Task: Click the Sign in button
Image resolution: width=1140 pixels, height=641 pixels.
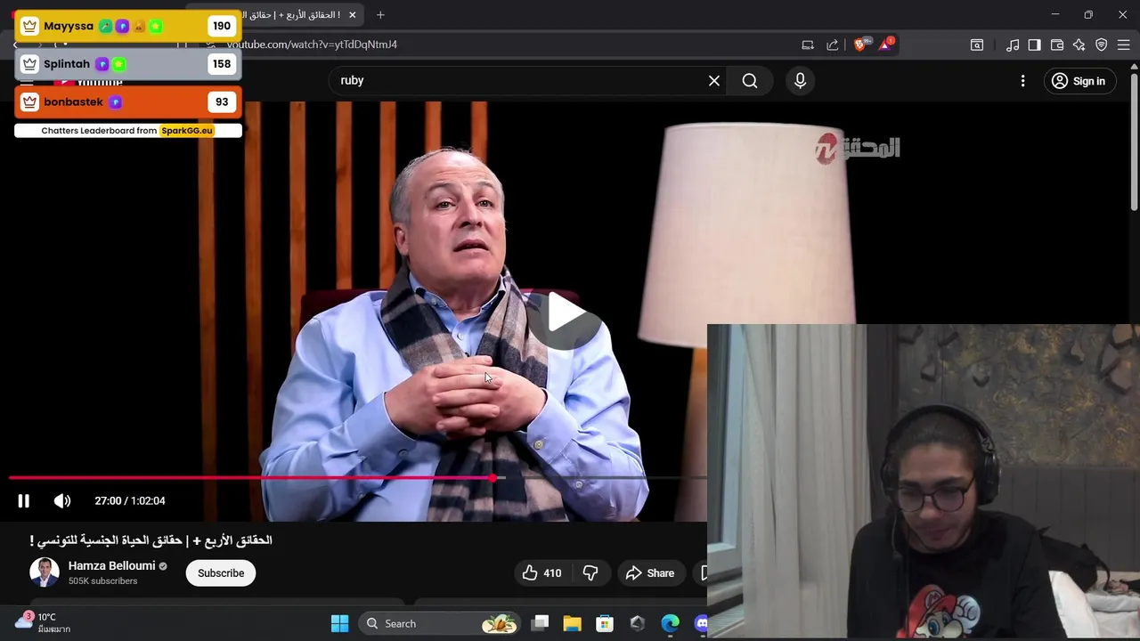Action: click(x=1078, y=81)
